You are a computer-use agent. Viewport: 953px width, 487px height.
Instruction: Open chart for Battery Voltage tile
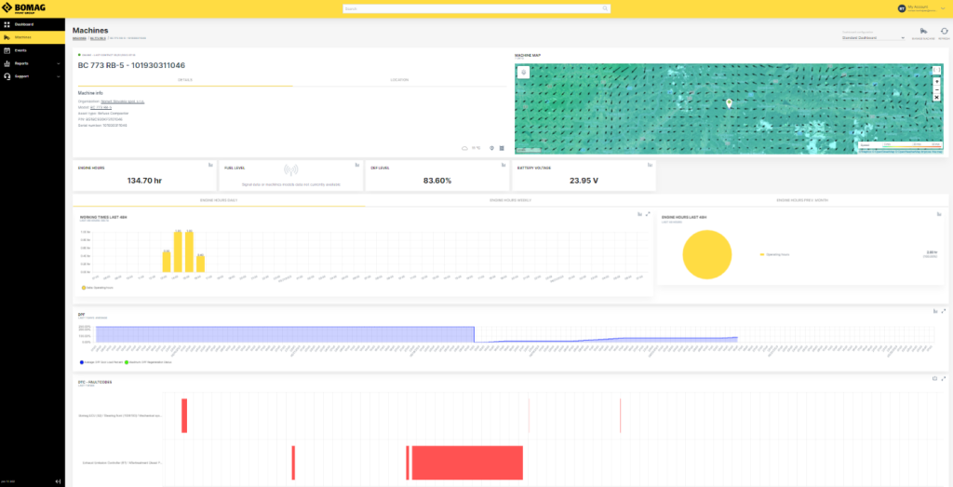(x=650, y=165)
